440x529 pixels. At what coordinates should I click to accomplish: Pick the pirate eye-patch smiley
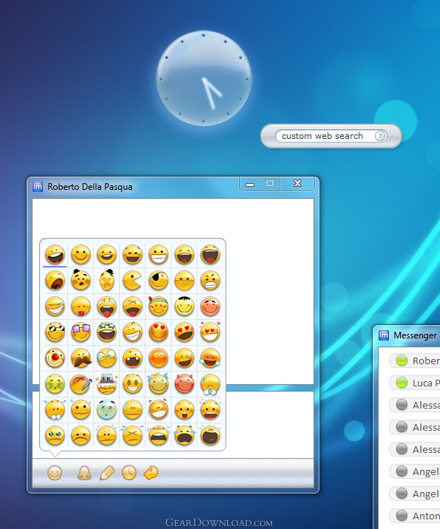(158, 280)
